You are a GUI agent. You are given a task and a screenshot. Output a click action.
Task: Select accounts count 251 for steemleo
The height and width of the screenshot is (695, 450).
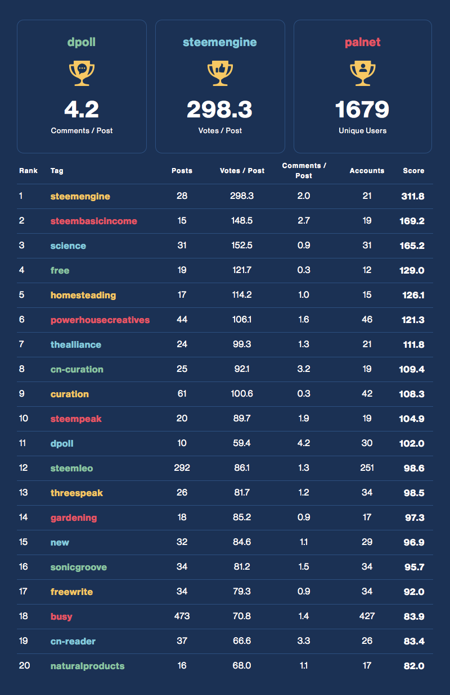tap(367, 468)
